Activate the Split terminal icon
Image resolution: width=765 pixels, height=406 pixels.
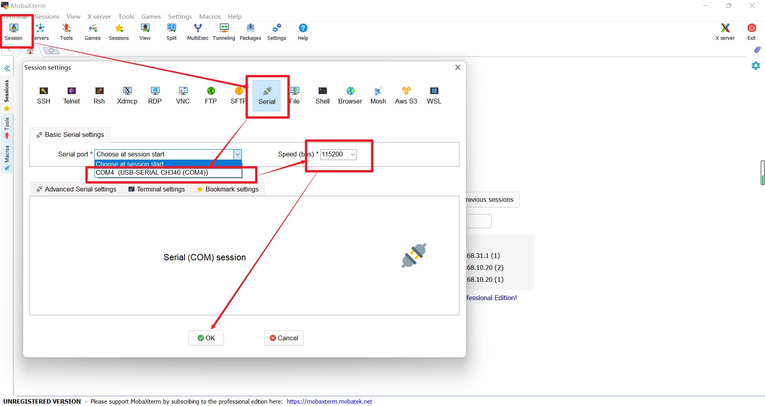click(x=172, y=32)
